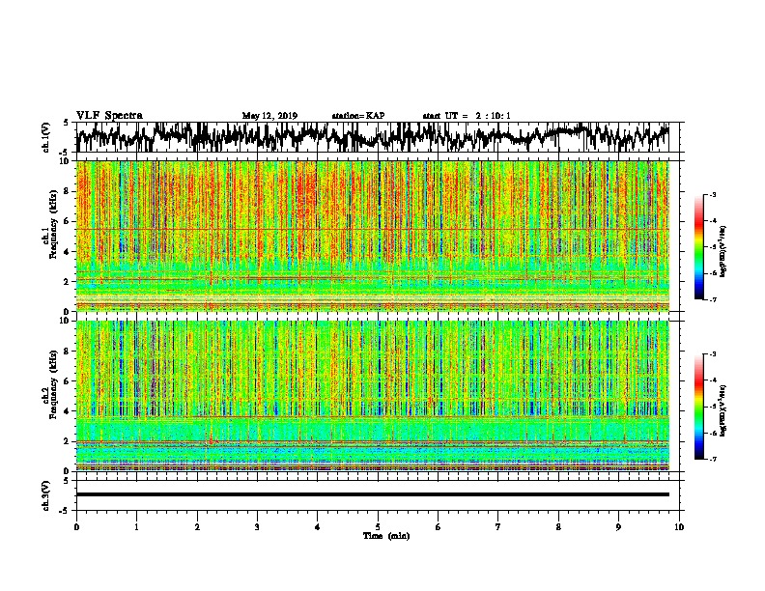Screen dimensions: 765x591
Task: Click the 'Time (min)' axis label
Action: click(386, 536)
